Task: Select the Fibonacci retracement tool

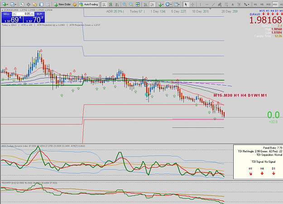Action: point(226,5)
